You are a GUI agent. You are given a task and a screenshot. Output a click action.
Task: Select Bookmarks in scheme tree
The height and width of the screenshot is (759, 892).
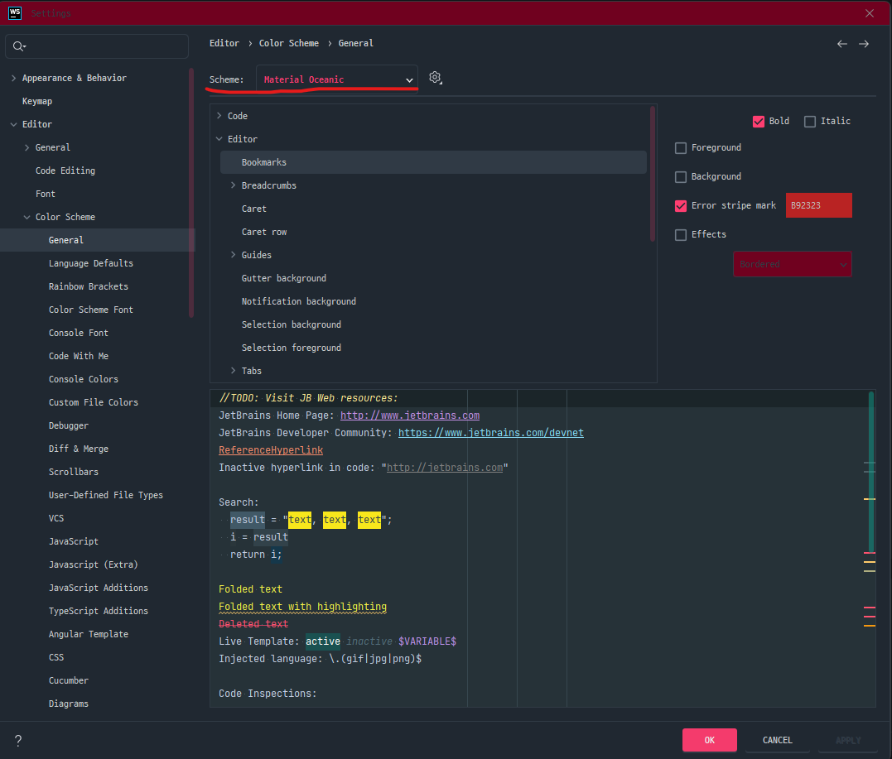click(433, 162)
